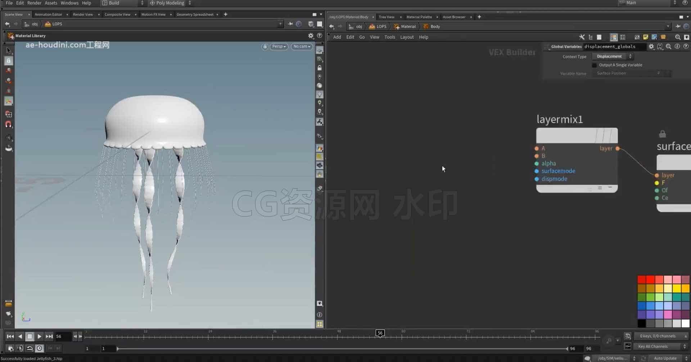Add a new pane tab next to Asset Browser
Image resolution: width=691 pixels, height=362 pixels.
coord(479,17)
